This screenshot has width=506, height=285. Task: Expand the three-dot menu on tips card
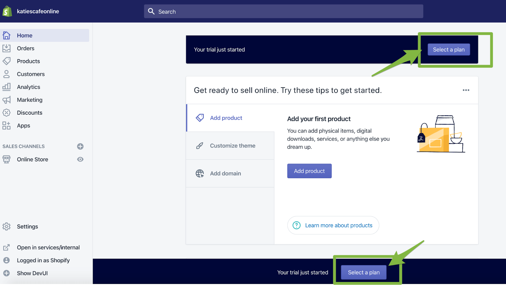(x=466, y=90)
